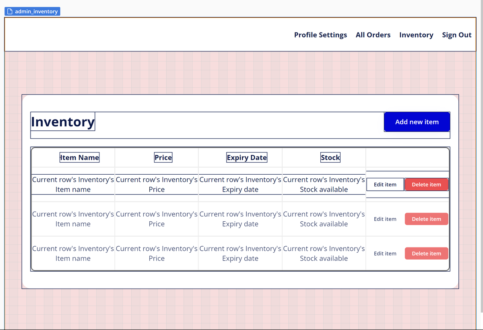Select third row's Expiry date cell

(x=240, y=254)
